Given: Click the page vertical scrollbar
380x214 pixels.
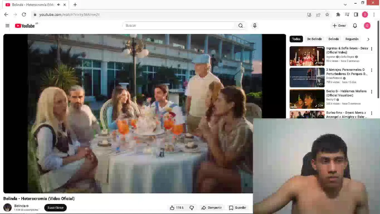Looking at the screenshot, I should point(378,59).
